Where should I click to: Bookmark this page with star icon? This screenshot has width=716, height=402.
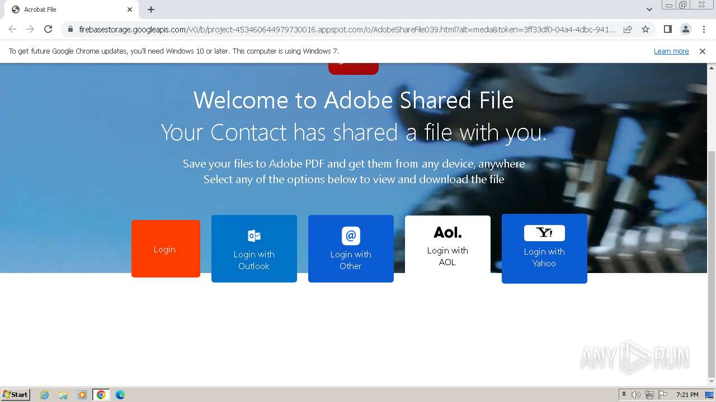point(646,29)
